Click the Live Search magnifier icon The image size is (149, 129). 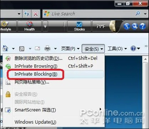(x=138, y=14)
